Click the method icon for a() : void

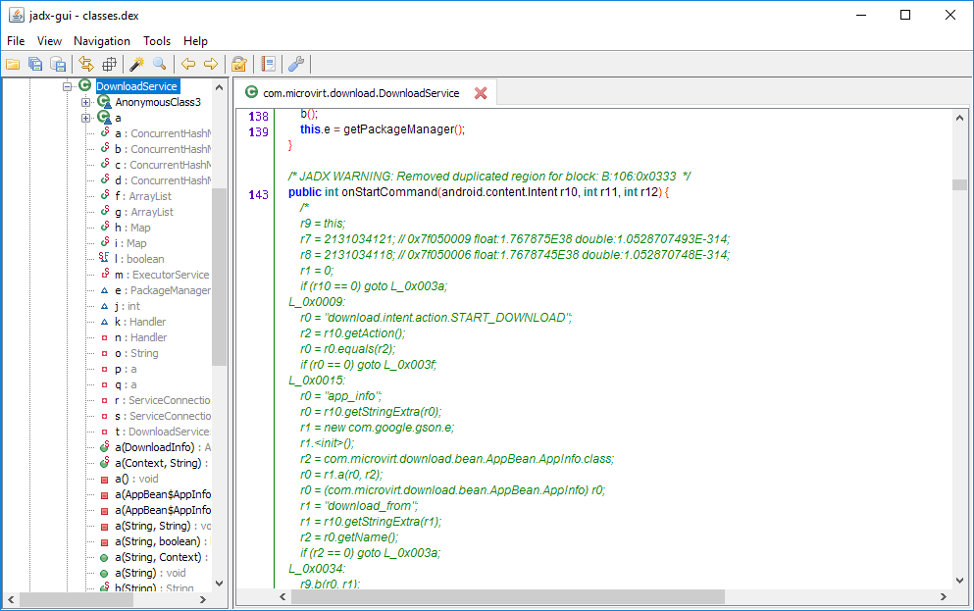pos(104,479)
